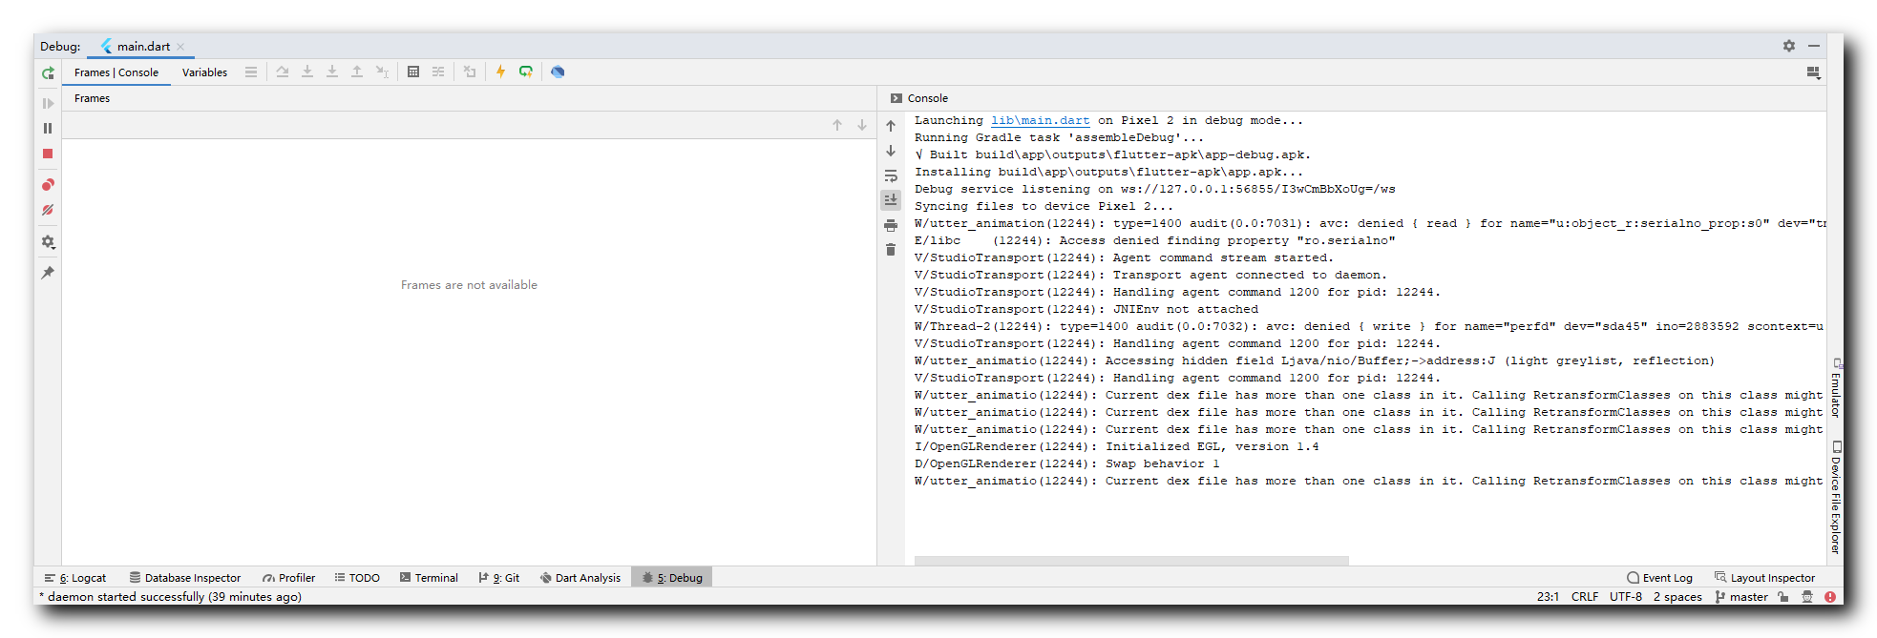Open debugger settings gear dropdown

click(x=48, y=242)
